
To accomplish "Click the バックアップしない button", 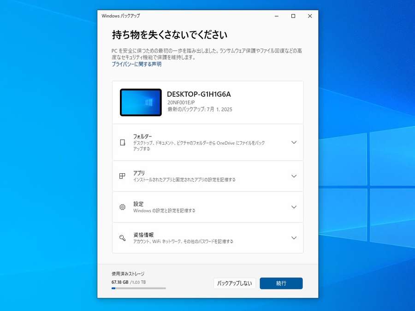I will (x=235, y=283).
